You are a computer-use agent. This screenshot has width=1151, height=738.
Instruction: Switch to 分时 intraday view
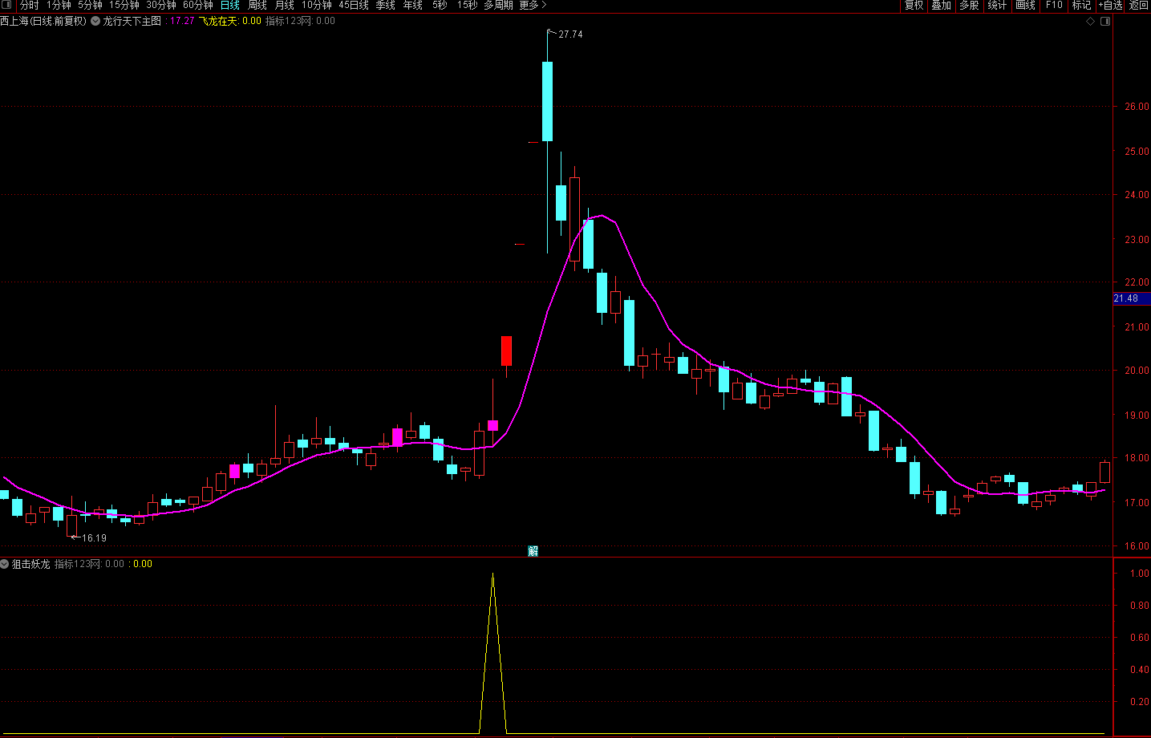coord(29,6)
